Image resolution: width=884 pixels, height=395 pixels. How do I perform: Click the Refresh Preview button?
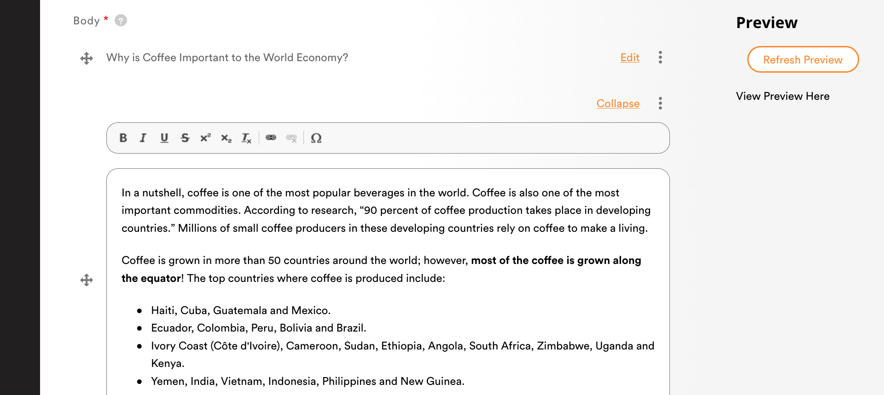tap(803, 59)
